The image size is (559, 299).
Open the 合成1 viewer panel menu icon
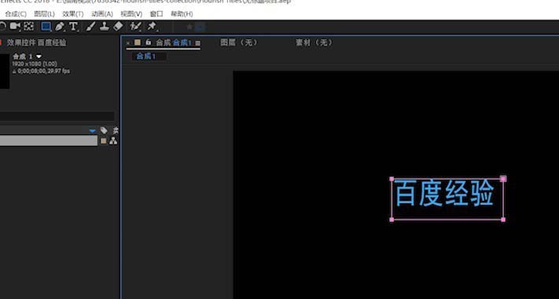point(197,43)
